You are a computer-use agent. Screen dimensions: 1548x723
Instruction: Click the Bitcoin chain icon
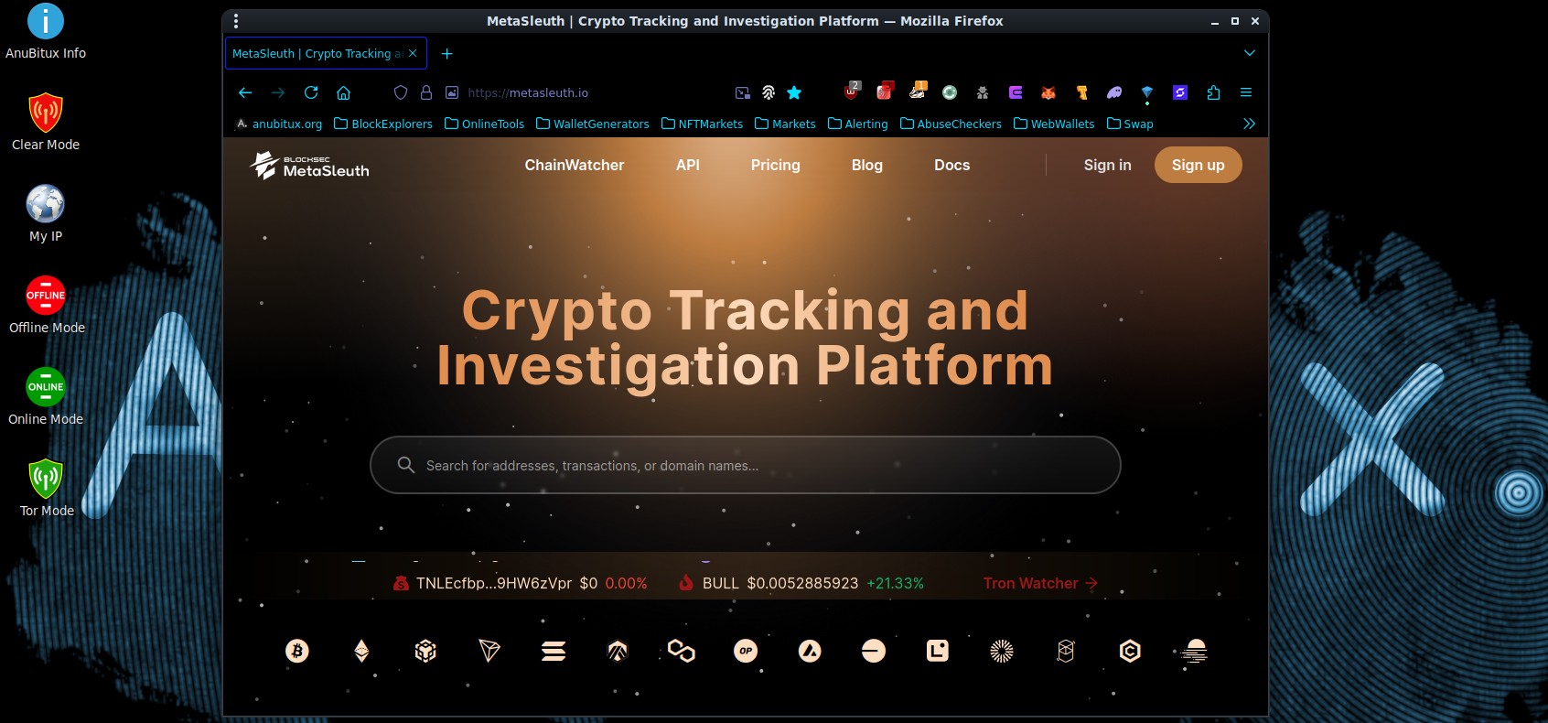click(297, 651)
